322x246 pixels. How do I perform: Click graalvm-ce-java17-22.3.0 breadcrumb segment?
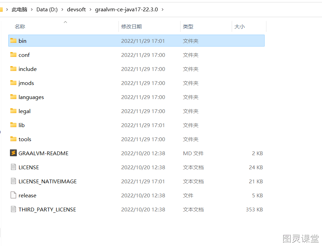click(x=126, y=10)
